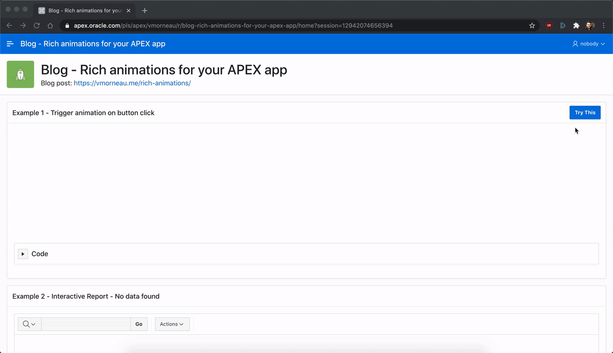Open the Chrome three-dot menu
The width and height of the screenshot is (613, 353).
[x=604, y=26]
